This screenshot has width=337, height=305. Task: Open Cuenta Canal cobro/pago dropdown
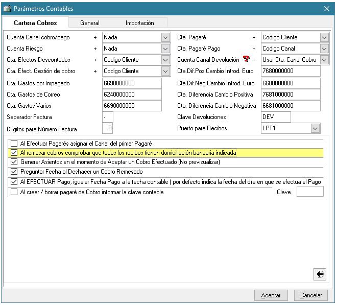pos(165,37)
